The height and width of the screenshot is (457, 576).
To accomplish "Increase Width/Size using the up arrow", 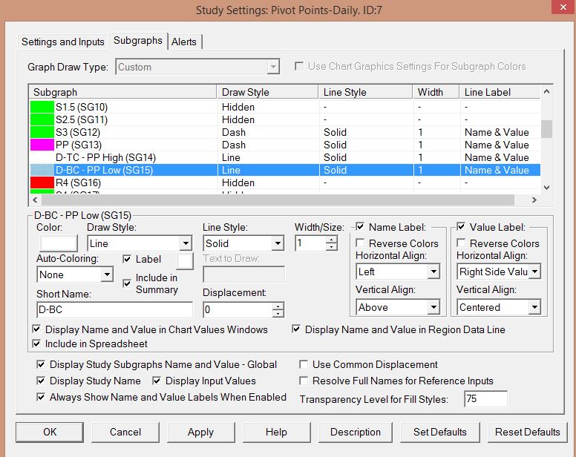I will point(331,239).
